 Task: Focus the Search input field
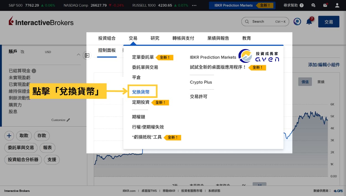point(265,22)
